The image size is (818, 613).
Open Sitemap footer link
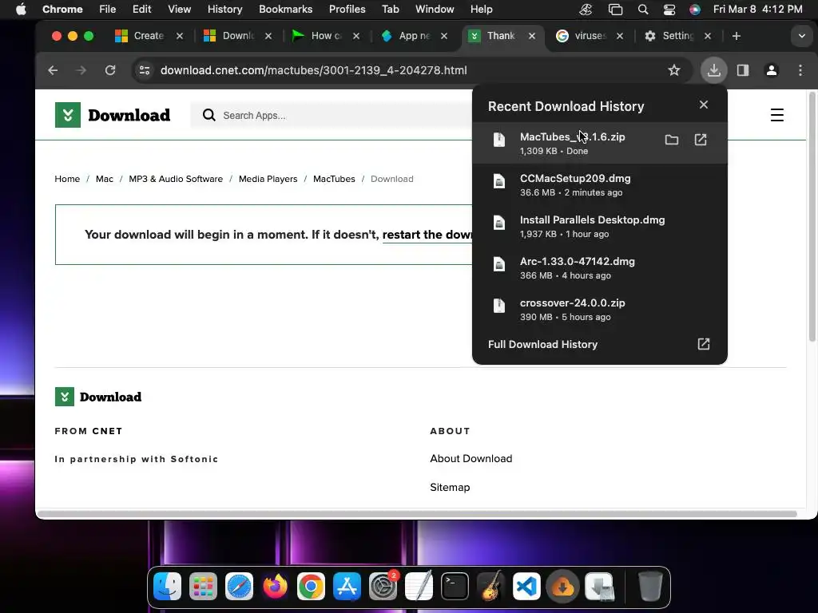click(x=450, y=488)
